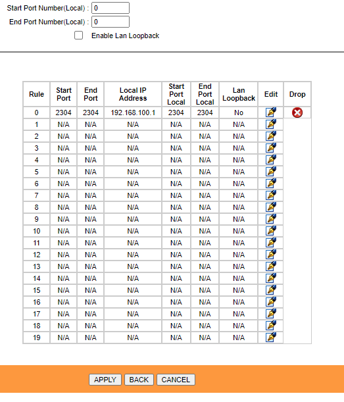
Task: Edit rule 11 using the pencil icon
Action: tap(271, 243)
